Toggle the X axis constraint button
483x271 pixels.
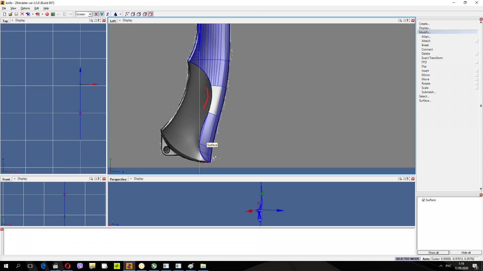96,14
